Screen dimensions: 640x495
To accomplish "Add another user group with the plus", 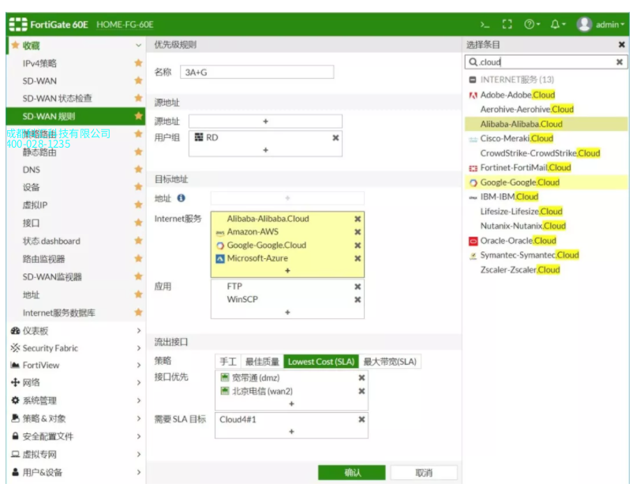I will pos(266,150).
